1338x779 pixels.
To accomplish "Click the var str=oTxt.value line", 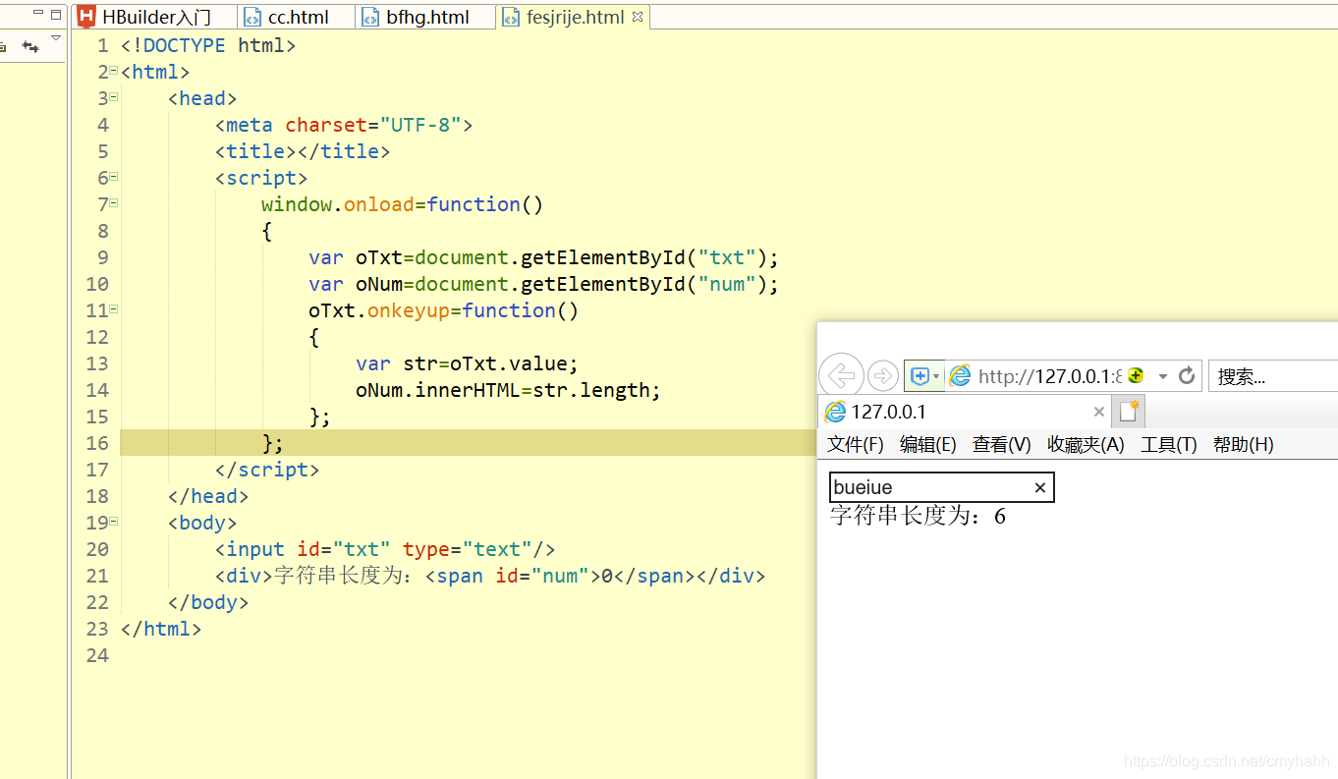I will (x=468, y=363).
